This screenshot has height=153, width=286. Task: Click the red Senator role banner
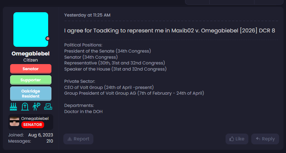[31, 69]
